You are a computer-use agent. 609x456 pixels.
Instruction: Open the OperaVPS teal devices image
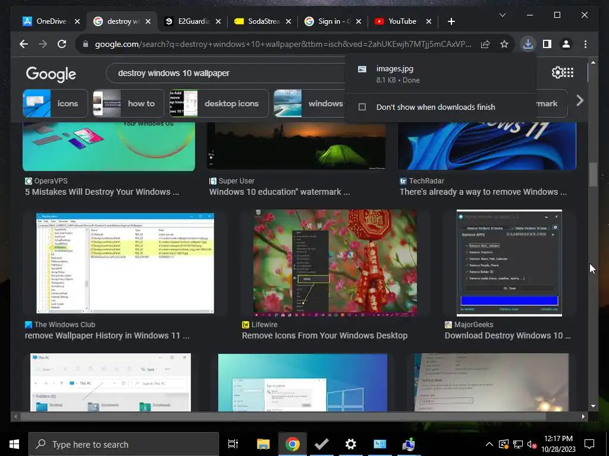click(x=109, y=146)
